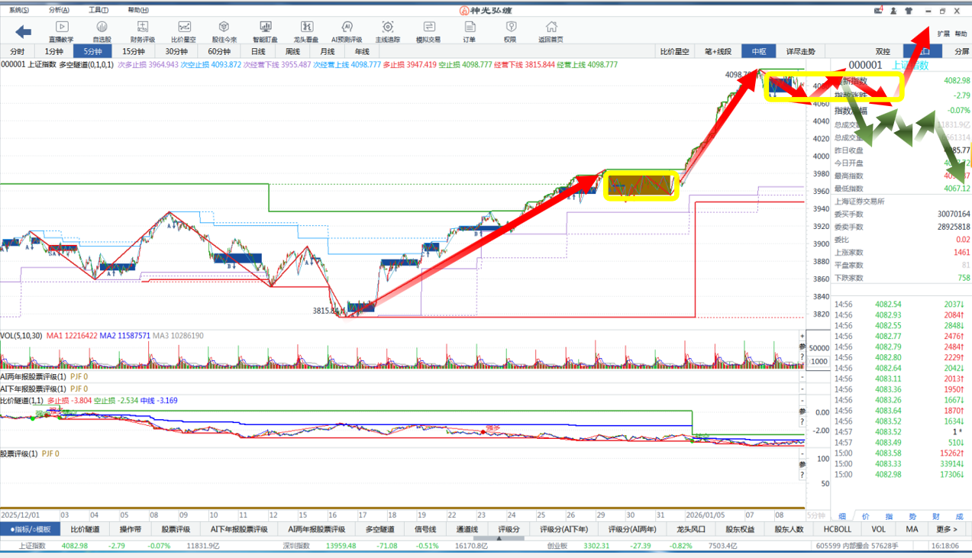Viewport: 972px width, 558px height.
Task: Click the 财务评级 financial rating icon
Action: click(x=142, y=31)
